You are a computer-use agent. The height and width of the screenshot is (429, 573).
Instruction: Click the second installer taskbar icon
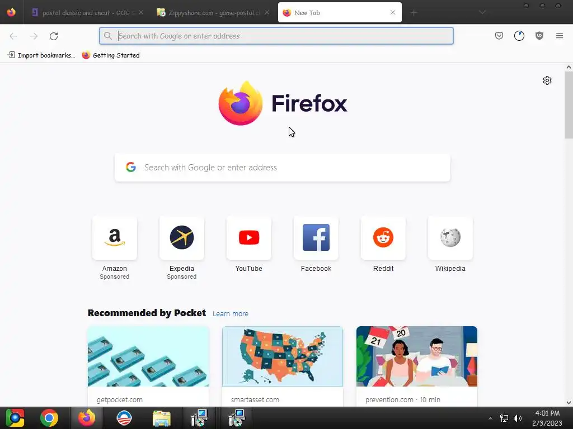237,418
